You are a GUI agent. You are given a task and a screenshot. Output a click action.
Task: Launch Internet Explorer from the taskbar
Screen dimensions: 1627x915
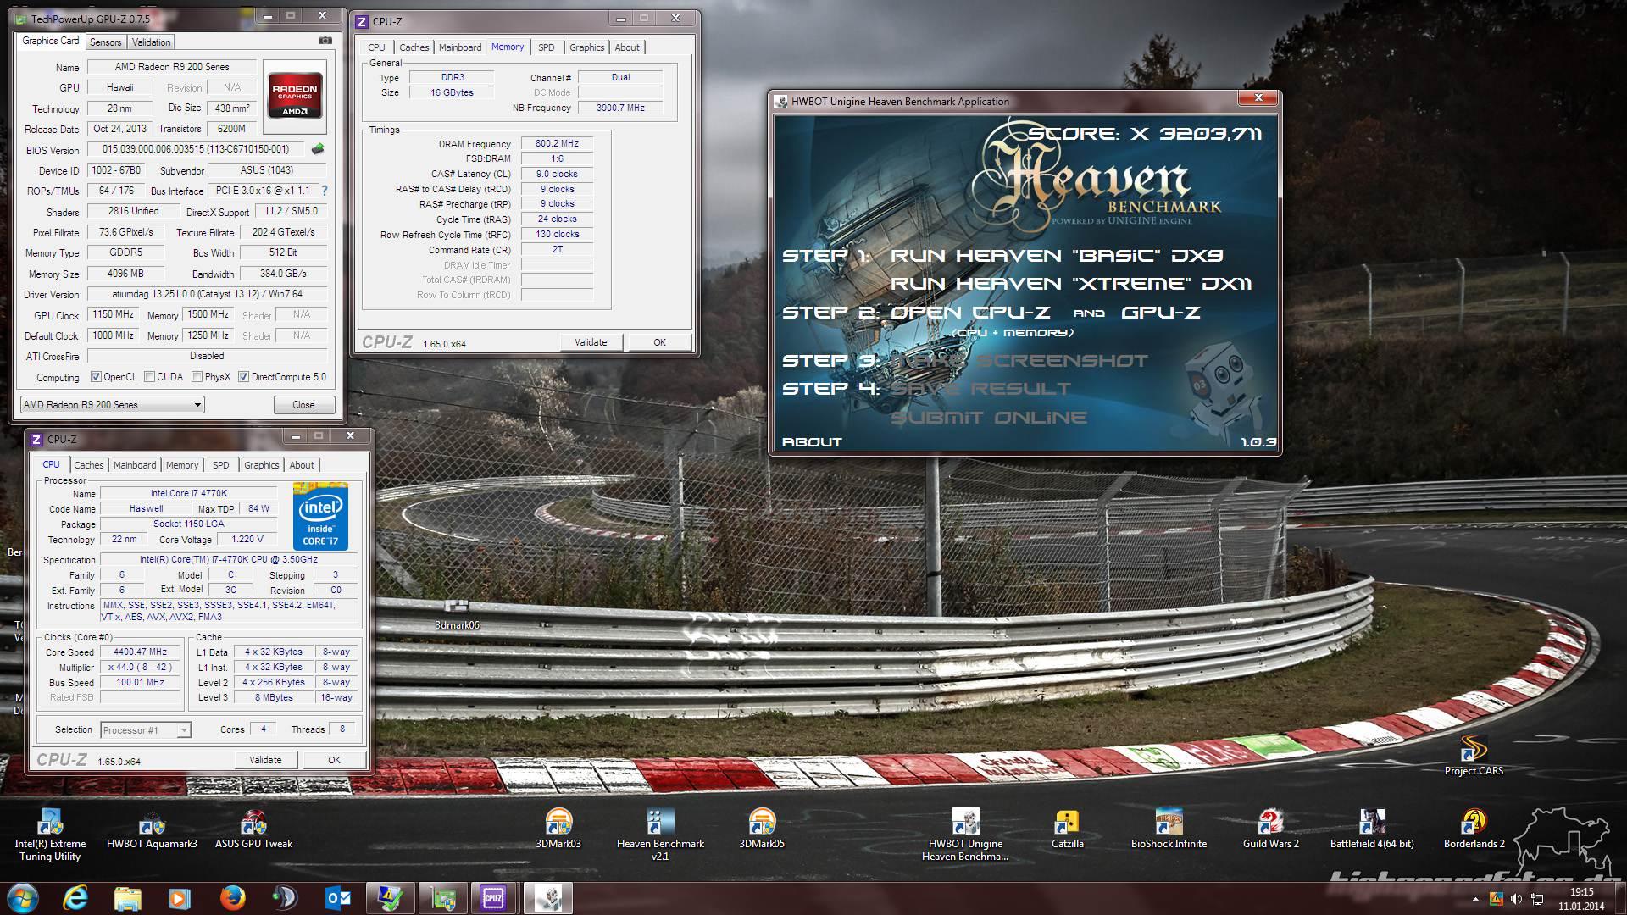click(x=75, y=898)
